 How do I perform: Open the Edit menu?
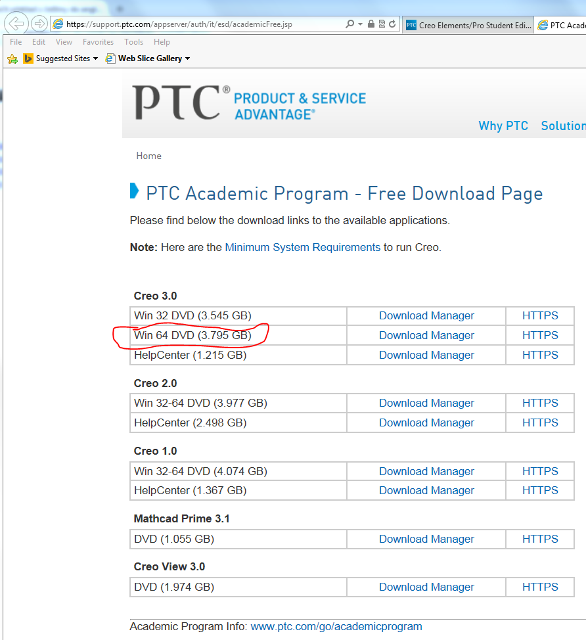39,42
